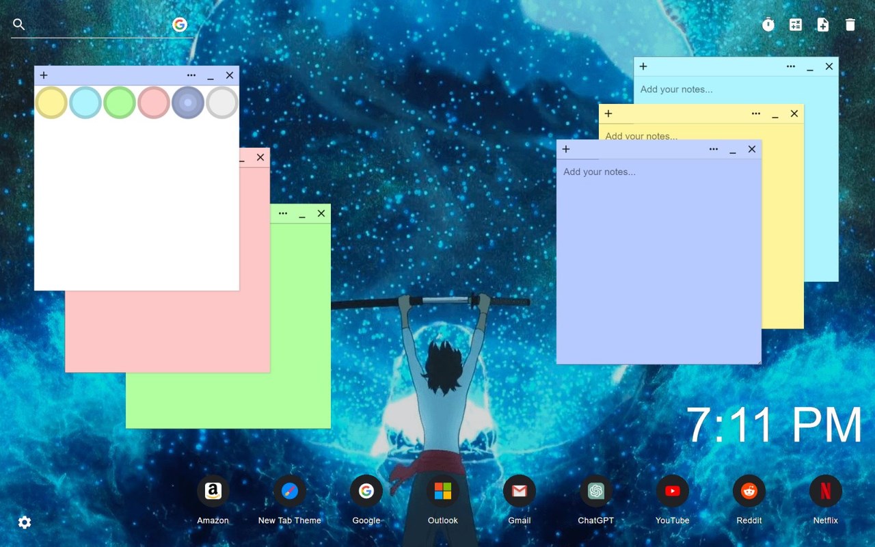Click the 7:11 PM clock
The height and width of the screenshot is (547, 875).
pyautogui.click(x=774, y=425)
